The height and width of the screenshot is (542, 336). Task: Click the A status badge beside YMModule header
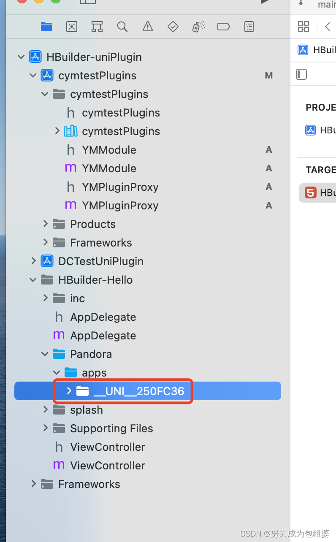point(268,150)
